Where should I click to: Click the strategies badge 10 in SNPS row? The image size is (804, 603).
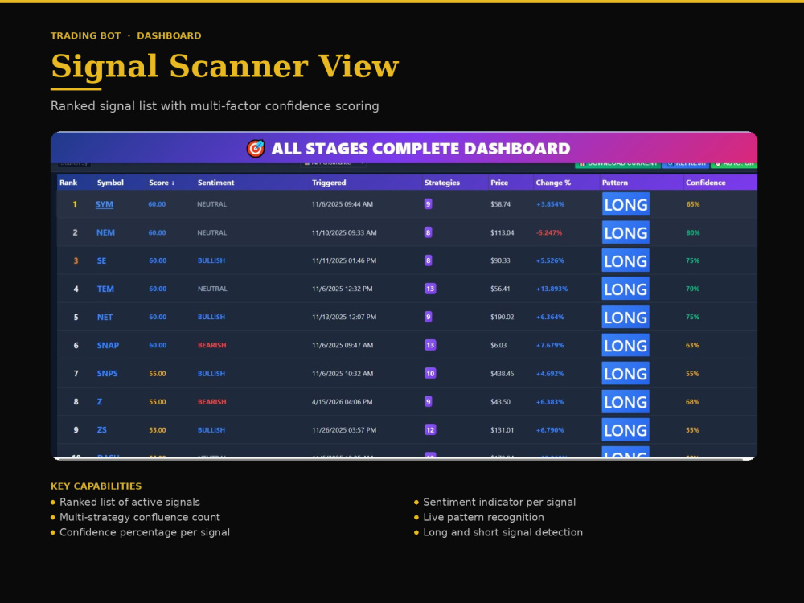pyautogui.click(x=430, y=373)
